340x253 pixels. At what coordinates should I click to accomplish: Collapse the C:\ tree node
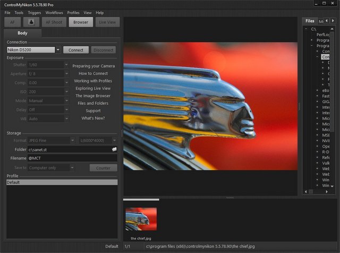306,29
